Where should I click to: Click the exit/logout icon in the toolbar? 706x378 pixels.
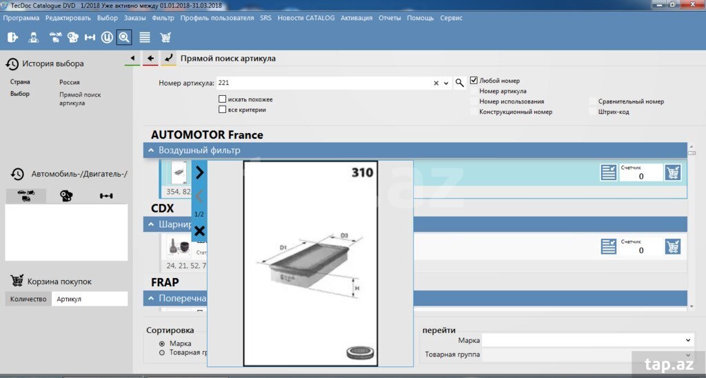click(x=13, y=37)
